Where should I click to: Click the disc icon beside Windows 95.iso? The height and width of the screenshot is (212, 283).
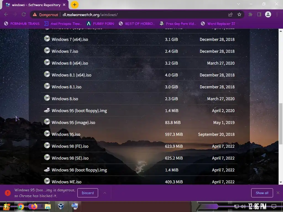47,134
